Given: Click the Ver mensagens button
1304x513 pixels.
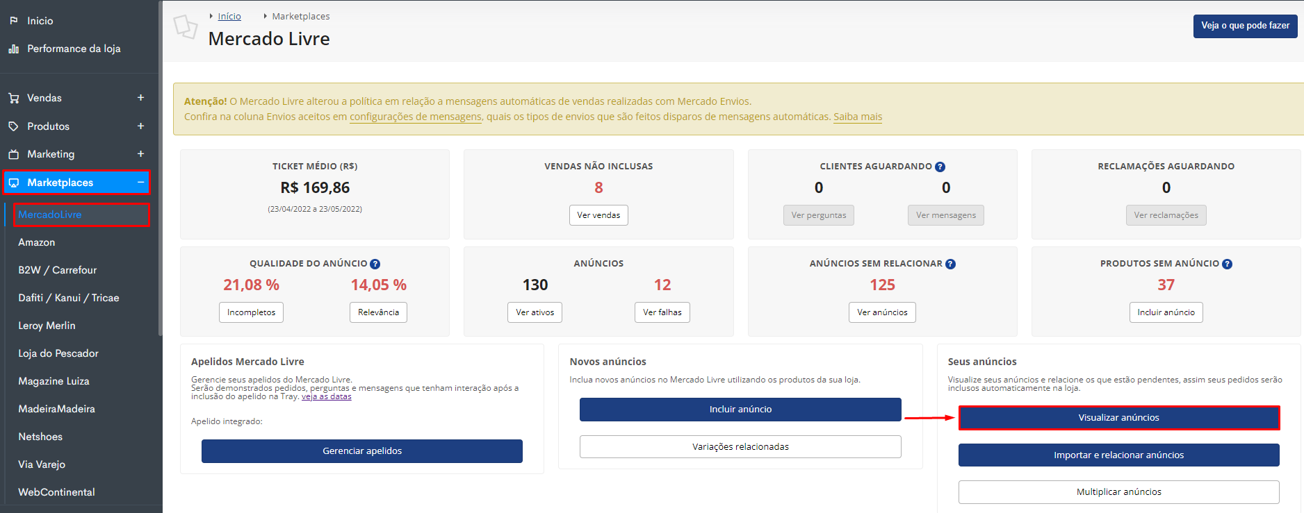Looking at the screenshot, I should pos(946,215).
